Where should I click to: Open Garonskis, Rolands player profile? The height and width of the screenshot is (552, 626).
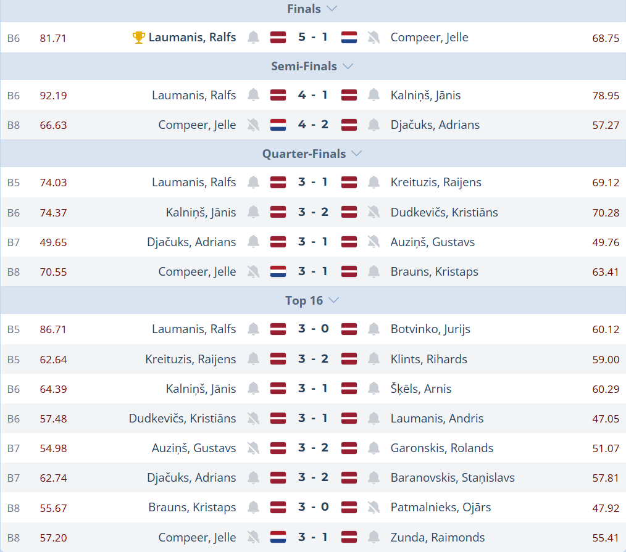tap(442, 448)
